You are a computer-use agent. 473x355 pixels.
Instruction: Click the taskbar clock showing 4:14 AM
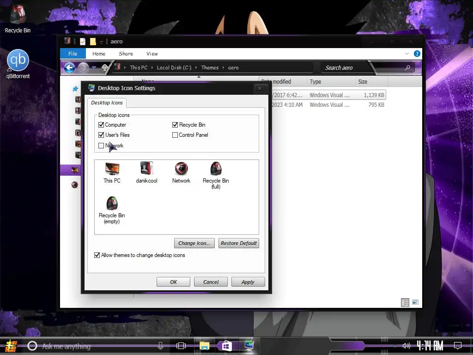coord(430,346)
